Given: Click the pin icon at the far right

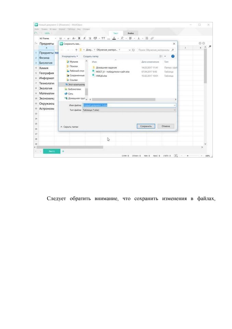Looking at the screenshot, I should coord(209,47).
